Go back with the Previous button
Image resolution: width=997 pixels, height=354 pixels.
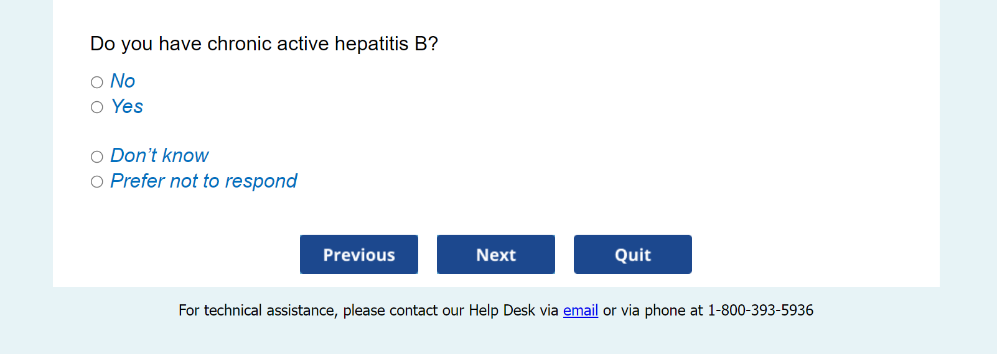click(x=359, y=255)
